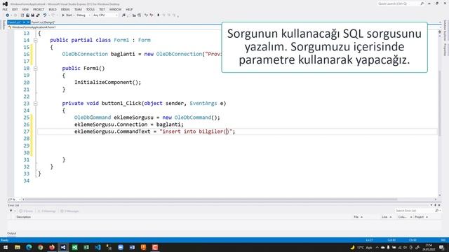Open Firefox from the taskbar
Image resolution: width=449 pixels, height=252 pixels.
click(x=52, y=247)
